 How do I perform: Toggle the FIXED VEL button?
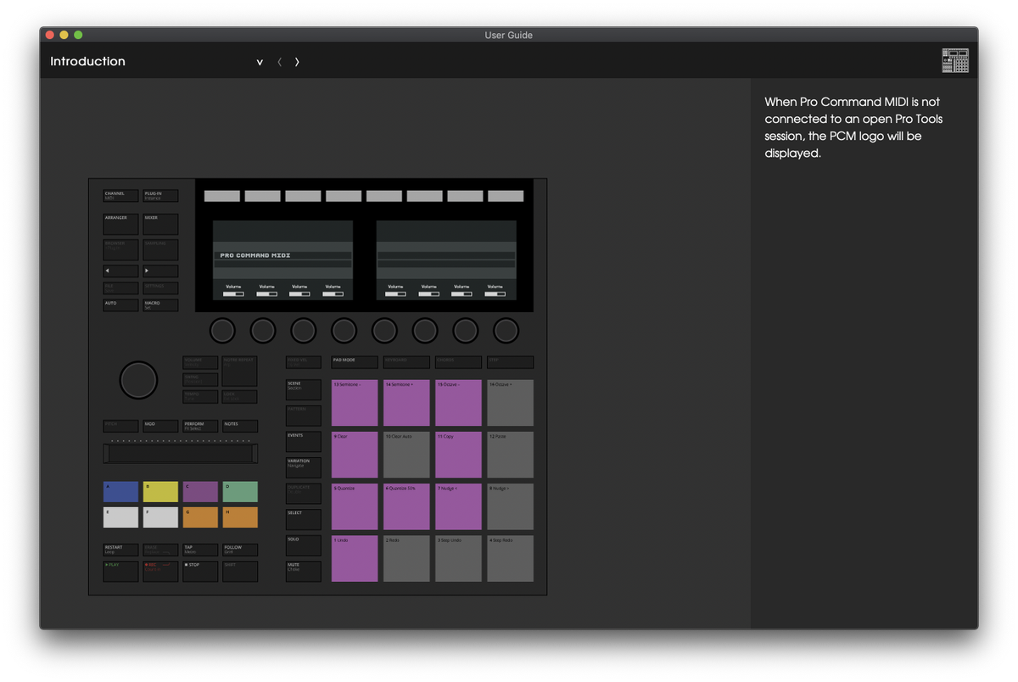[x=304, y=362]
